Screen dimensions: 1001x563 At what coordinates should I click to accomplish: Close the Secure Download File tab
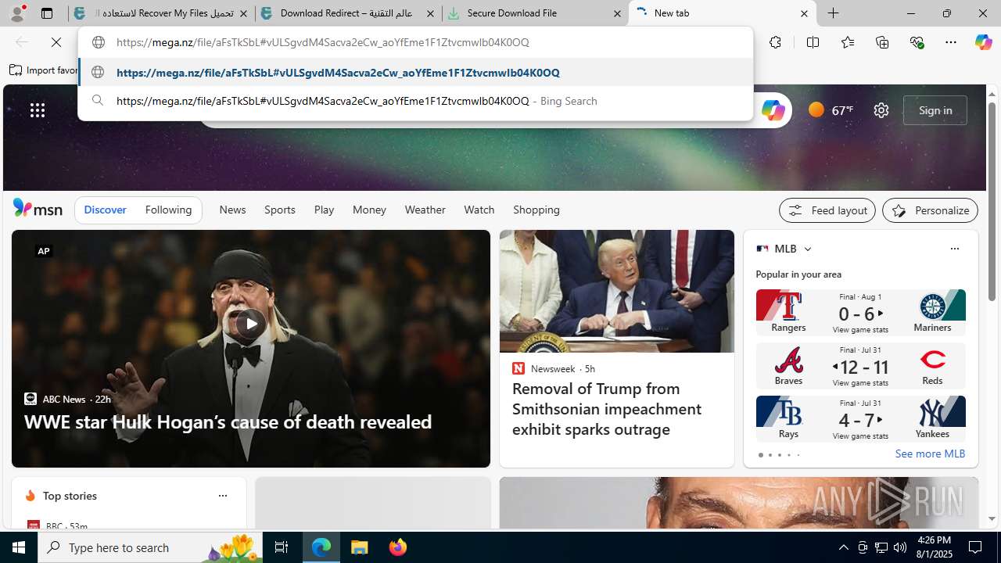617,13
